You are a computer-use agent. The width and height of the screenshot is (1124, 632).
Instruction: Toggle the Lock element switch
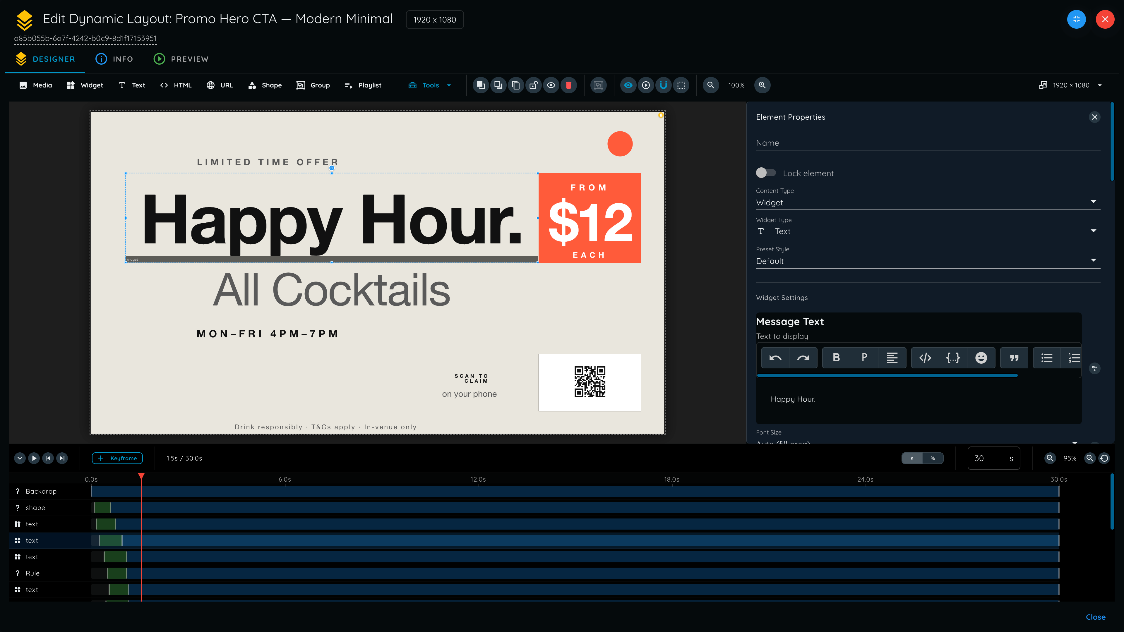(x=766, y=173)
